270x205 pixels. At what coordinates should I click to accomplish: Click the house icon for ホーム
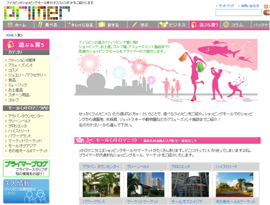[x=10, y=25]
